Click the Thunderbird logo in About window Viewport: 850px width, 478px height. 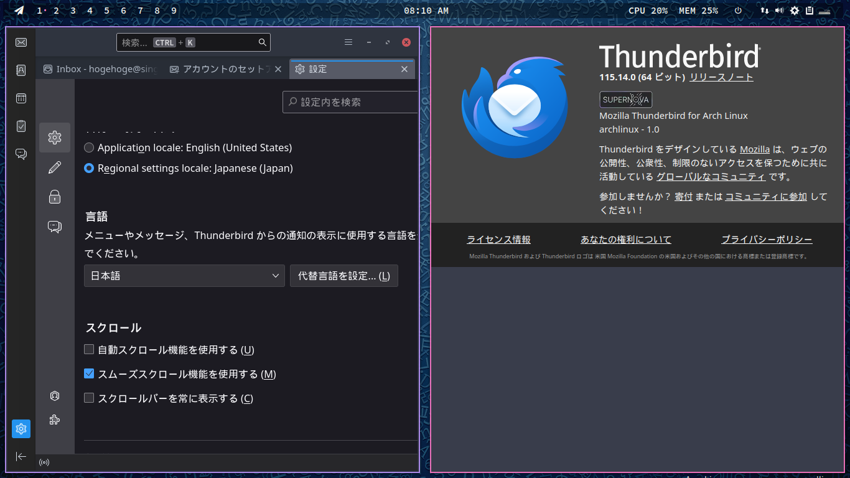tap(515, 107)
